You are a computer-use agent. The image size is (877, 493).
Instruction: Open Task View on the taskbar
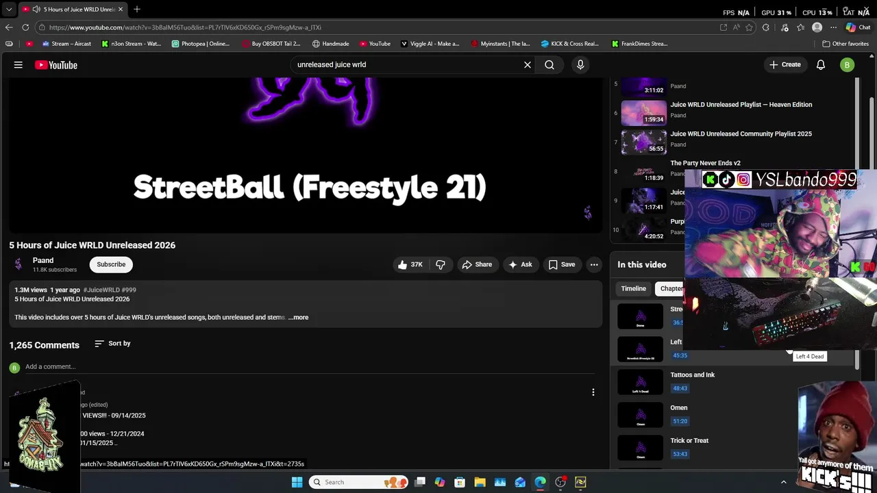(420, 482)
